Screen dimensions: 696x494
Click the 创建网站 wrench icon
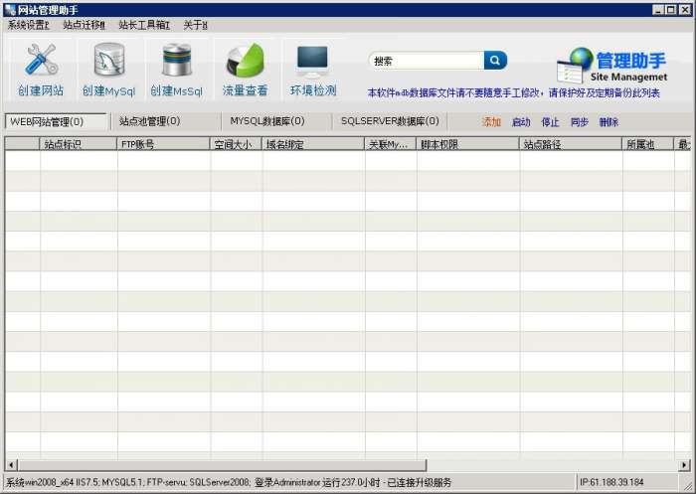click(41, 62)
